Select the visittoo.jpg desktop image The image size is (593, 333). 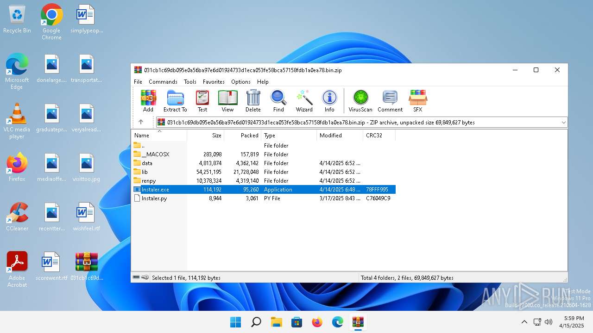[x=87, y=167]
